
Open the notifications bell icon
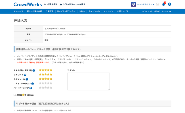click(x=163, y=5)
